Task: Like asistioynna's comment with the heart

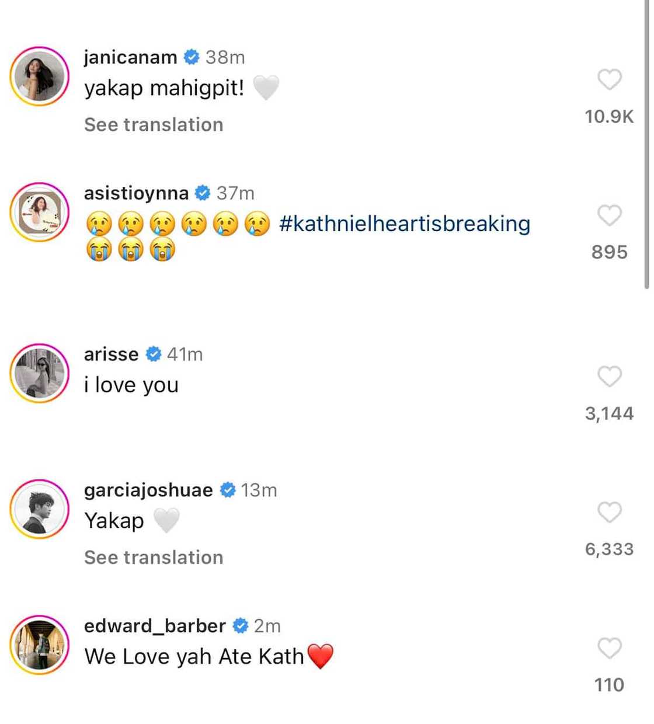Action: (x=609, y=215)
